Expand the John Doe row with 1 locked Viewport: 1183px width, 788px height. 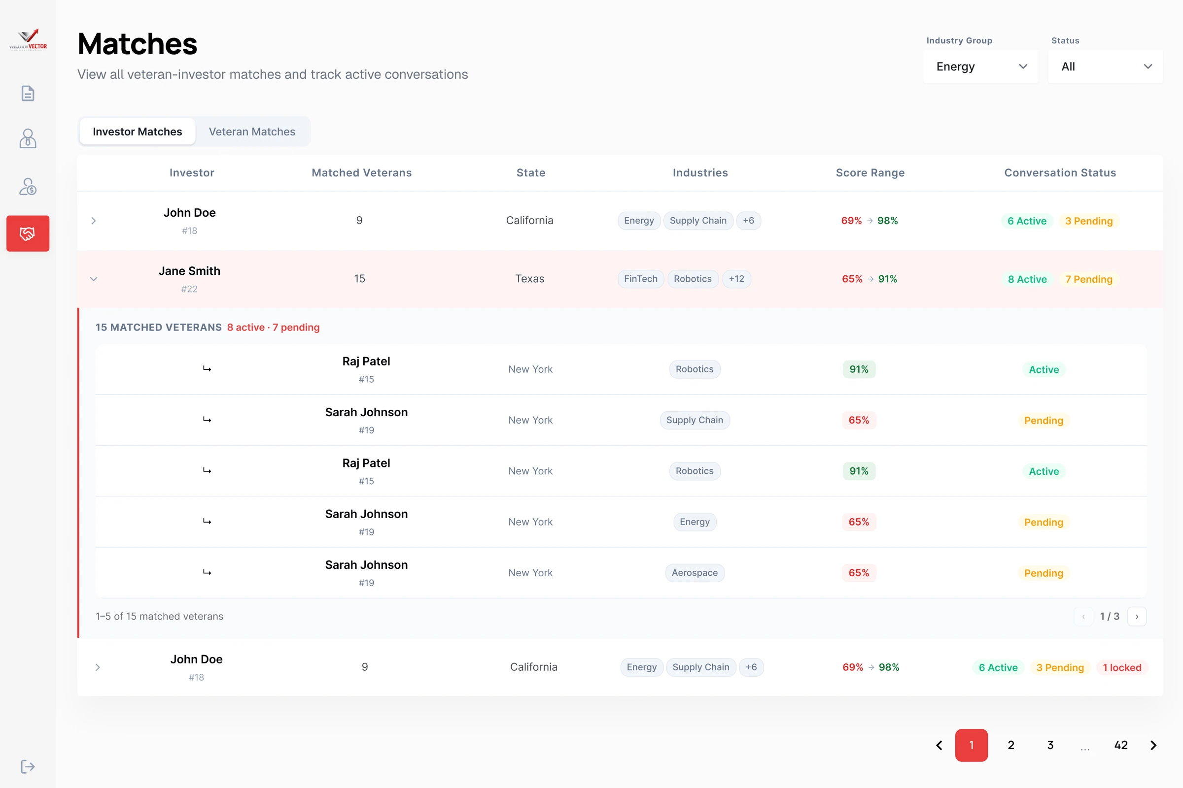click(x=98, y=667)
